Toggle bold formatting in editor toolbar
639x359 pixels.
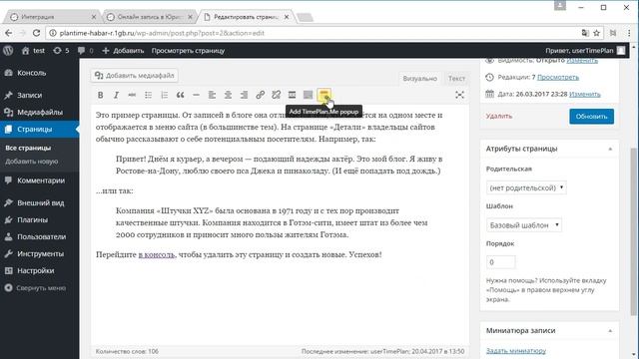coord(100,95)
